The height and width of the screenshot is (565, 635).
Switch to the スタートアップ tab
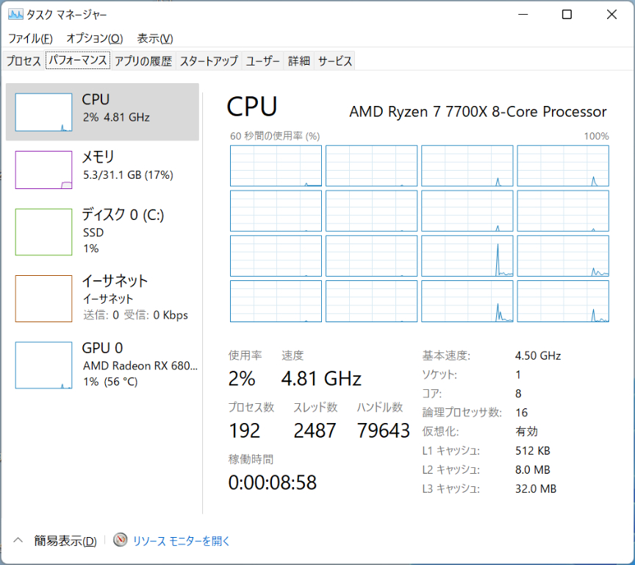[209, 61]
